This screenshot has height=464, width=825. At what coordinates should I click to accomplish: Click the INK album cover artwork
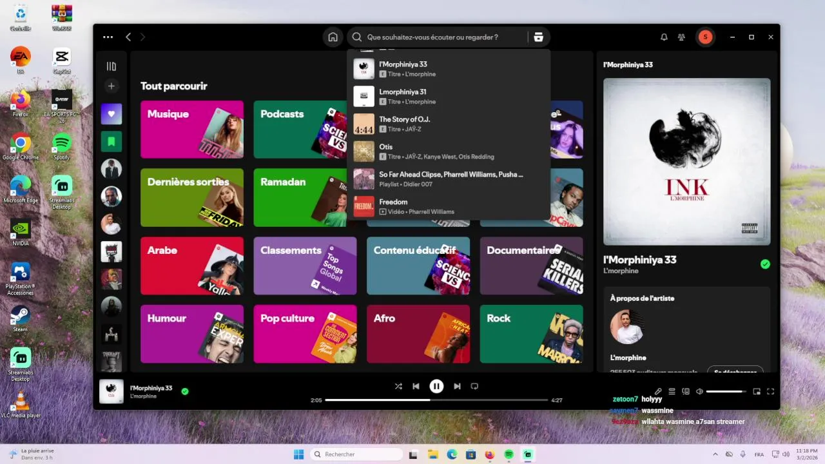(x=687, y=162)
